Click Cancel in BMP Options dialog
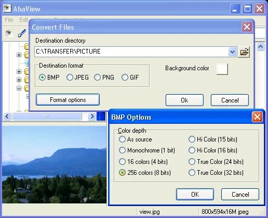The image size is (268, 218). 240,195
